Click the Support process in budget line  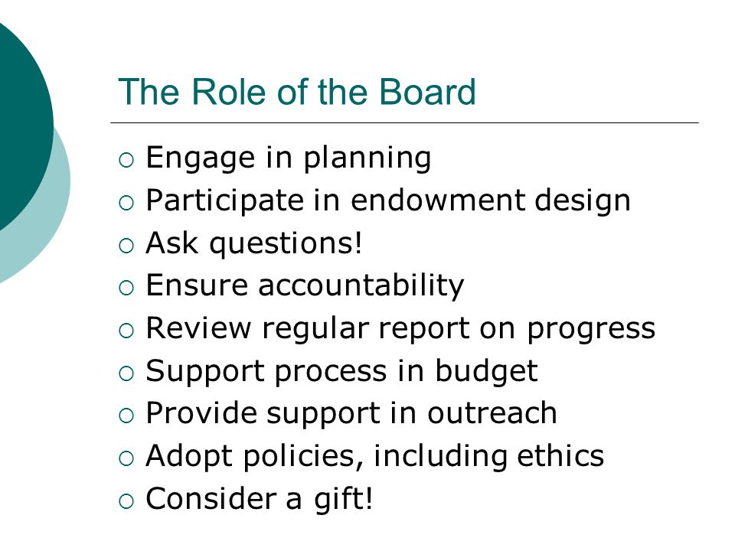(341, 372)
